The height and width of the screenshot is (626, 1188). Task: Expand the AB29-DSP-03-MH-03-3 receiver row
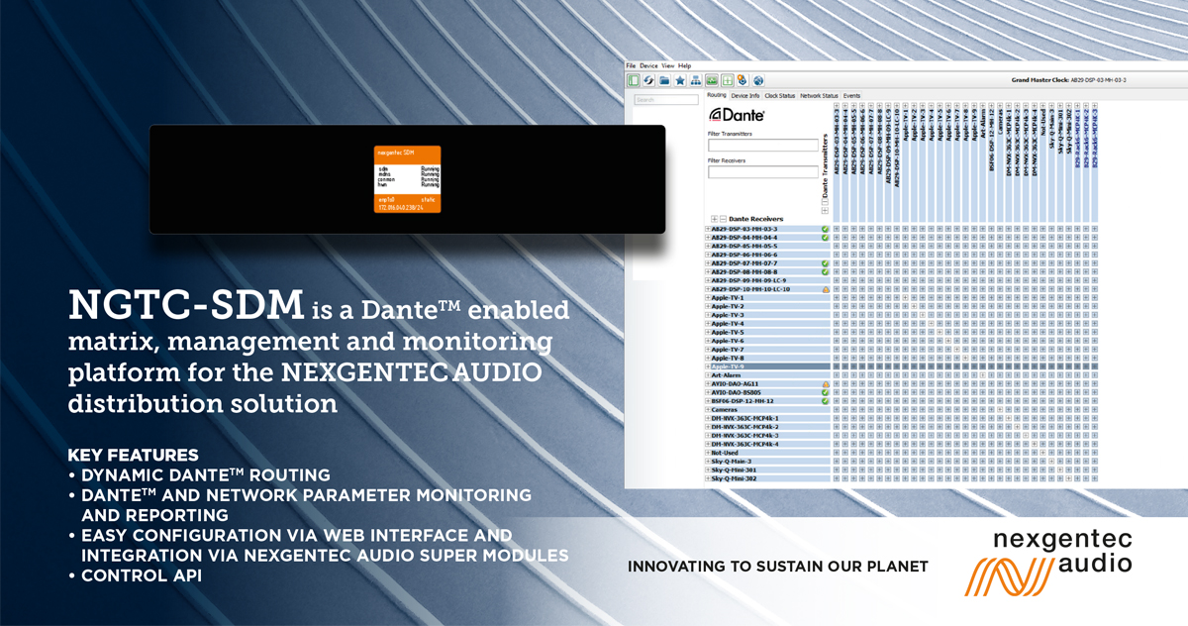pos(708,229)
